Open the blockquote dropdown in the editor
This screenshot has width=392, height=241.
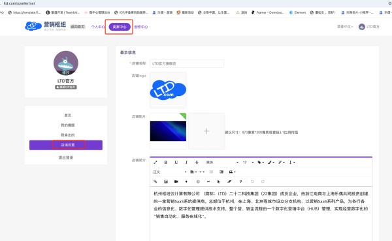[x=232, y=172]
